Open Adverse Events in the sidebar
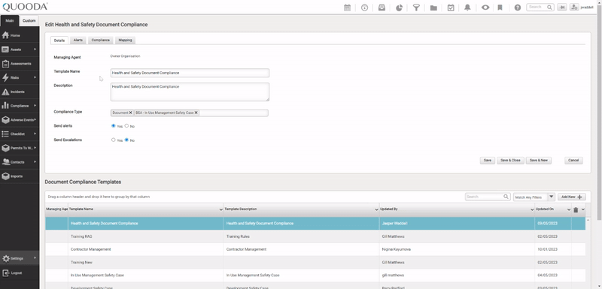Image resolution: width=602 pixels, height=289 pixels. tap(20, 120)
